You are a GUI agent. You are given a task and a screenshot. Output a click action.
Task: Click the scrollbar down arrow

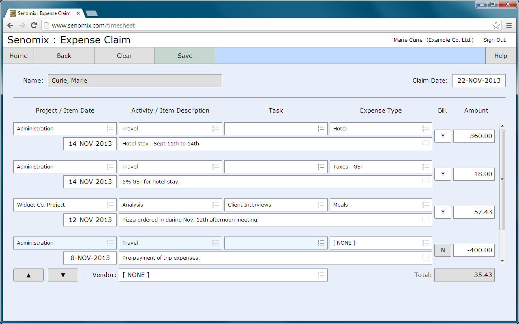coord(502,261)
